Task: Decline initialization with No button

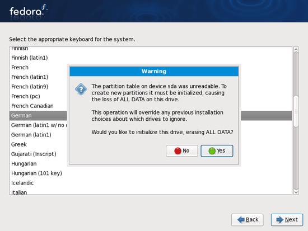Action: (x=182, y=151)
